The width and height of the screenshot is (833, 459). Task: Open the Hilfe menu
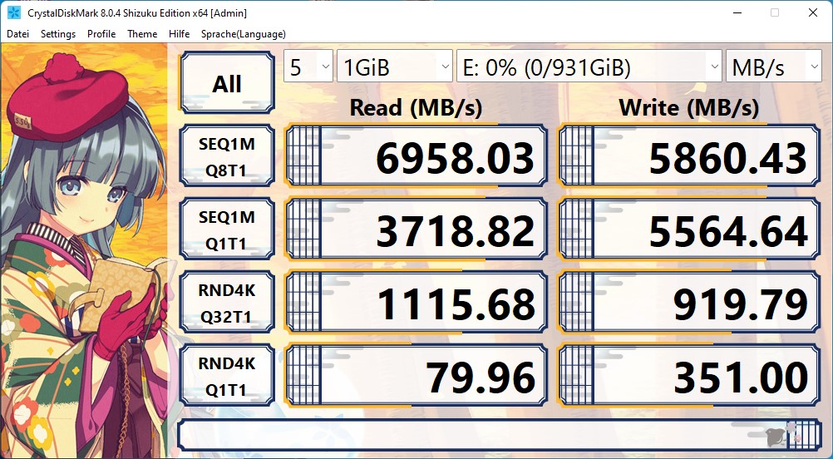(179, 34)
